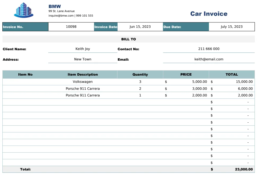The height and width of the screenshot is (175, 257).
Task: Click the Quantity column header
Action: tap(140, 74)
